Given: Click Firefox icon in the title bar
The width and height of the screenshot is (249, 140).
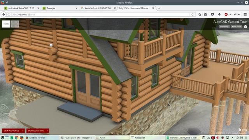Looking at the screenshot, I should [x=2, y=2].
